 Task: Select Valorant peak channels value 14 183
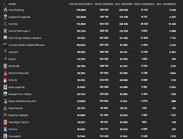144,52
